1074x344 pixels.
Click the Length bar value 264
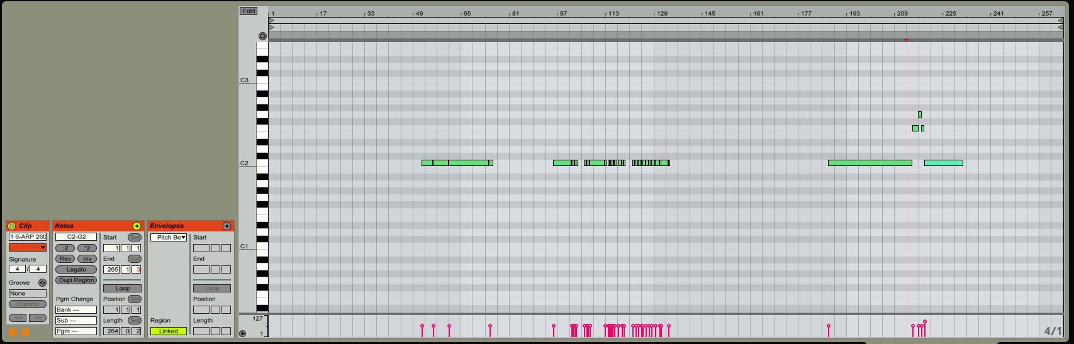[x=111, y=331]
